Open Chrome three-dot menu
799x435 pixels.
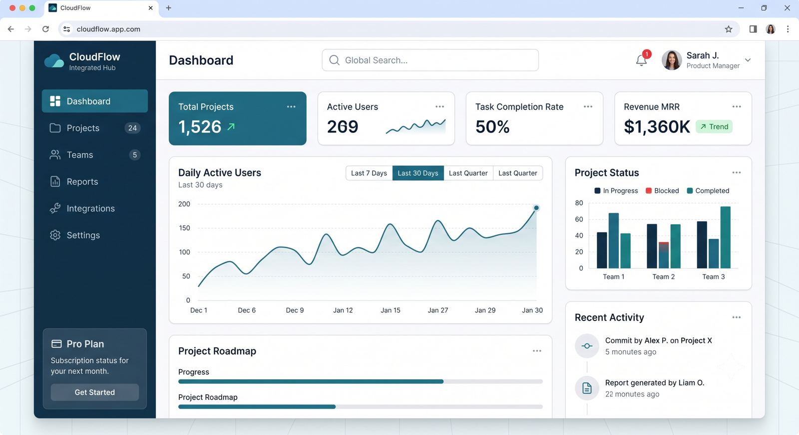click(788, 29)
